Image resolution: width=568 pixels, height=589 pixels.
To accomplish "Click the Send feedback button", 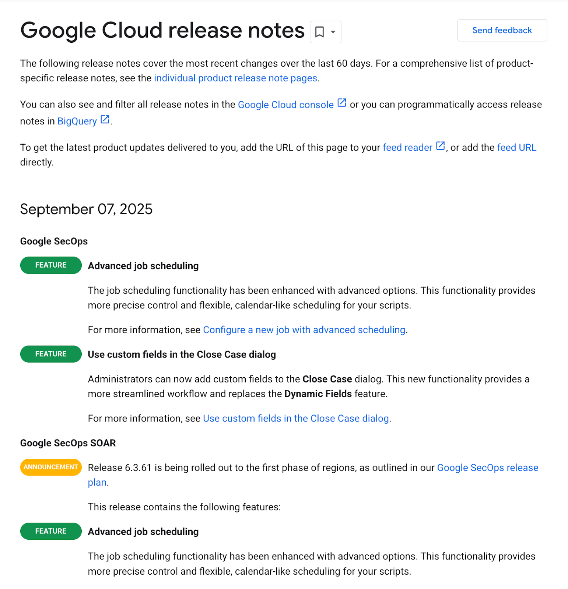I will pos(502,30).
